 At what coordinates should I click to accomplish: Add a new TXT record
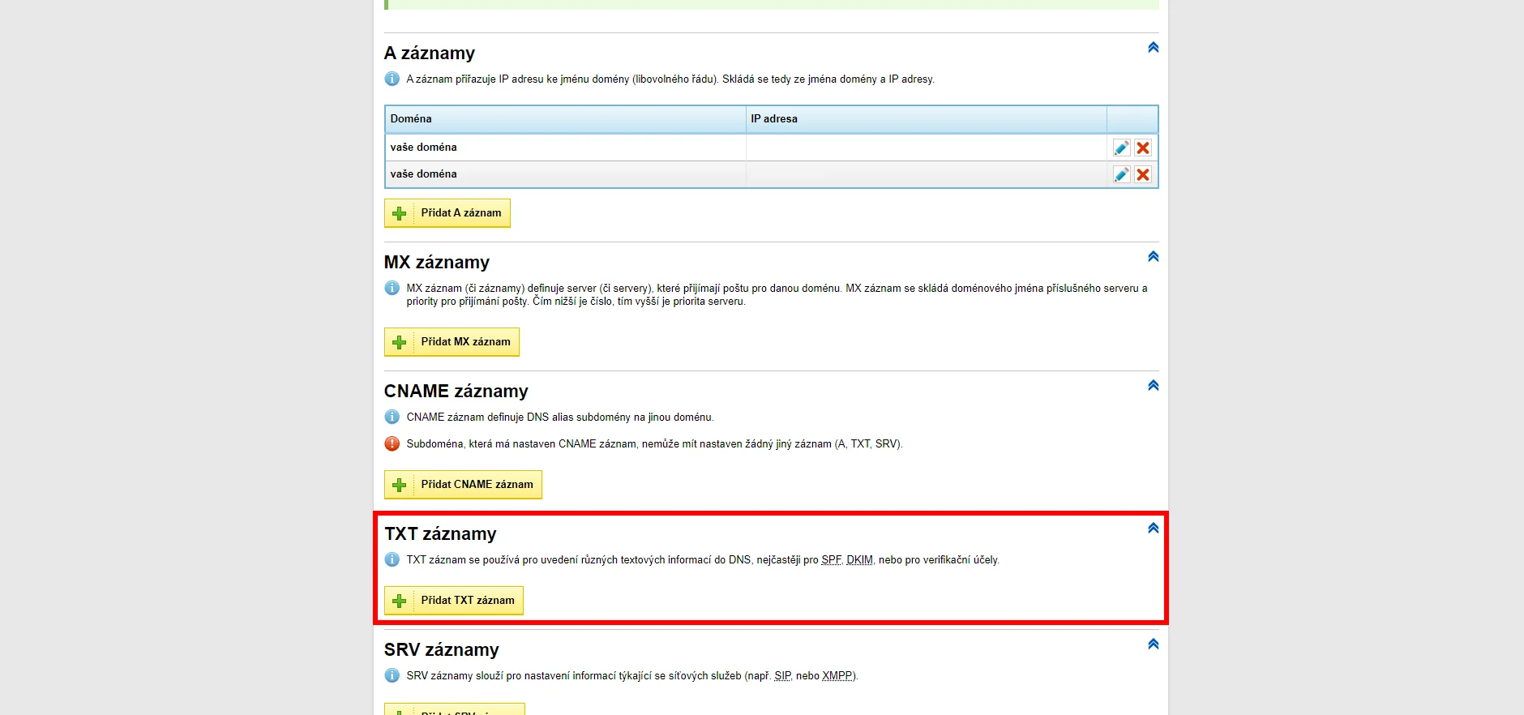(454, 601)
